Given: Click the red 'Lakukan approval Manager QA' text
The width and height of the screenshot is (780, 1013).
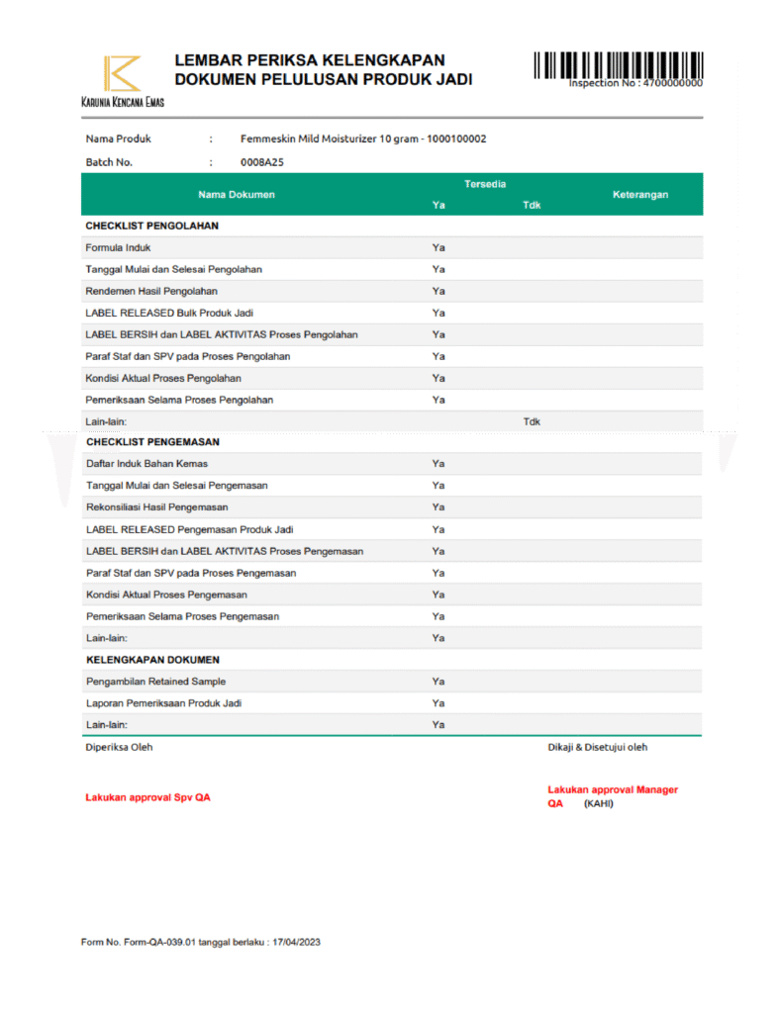Looking at the screenshot, I should coord(613,789).
